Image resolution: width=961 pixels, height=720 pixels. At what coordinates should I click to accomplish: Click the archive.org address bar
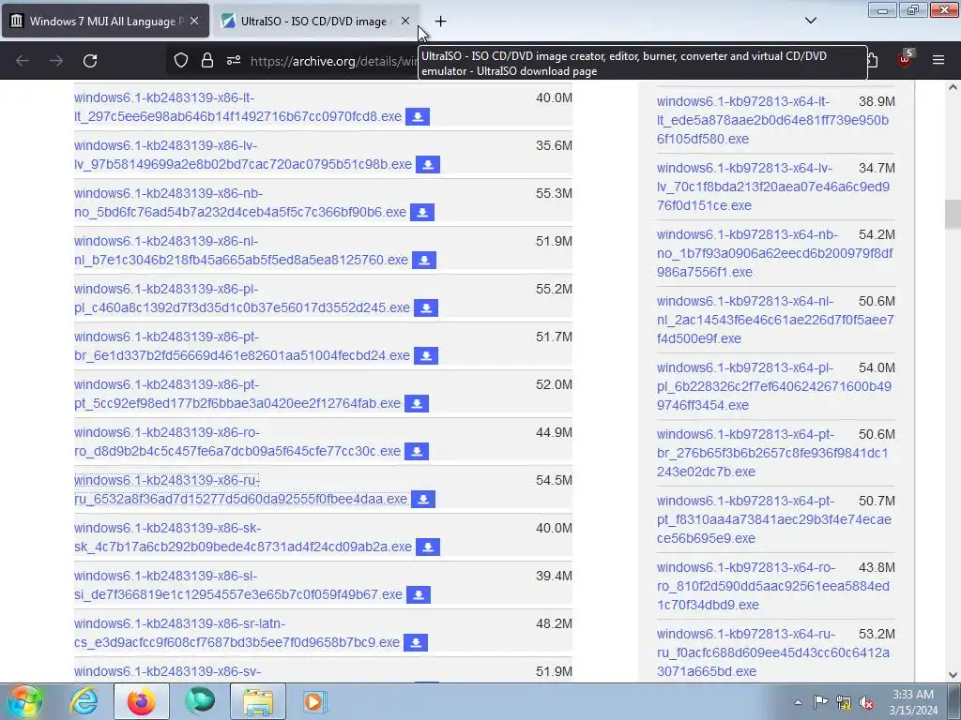pyautogui.click(x=334, y=61)
